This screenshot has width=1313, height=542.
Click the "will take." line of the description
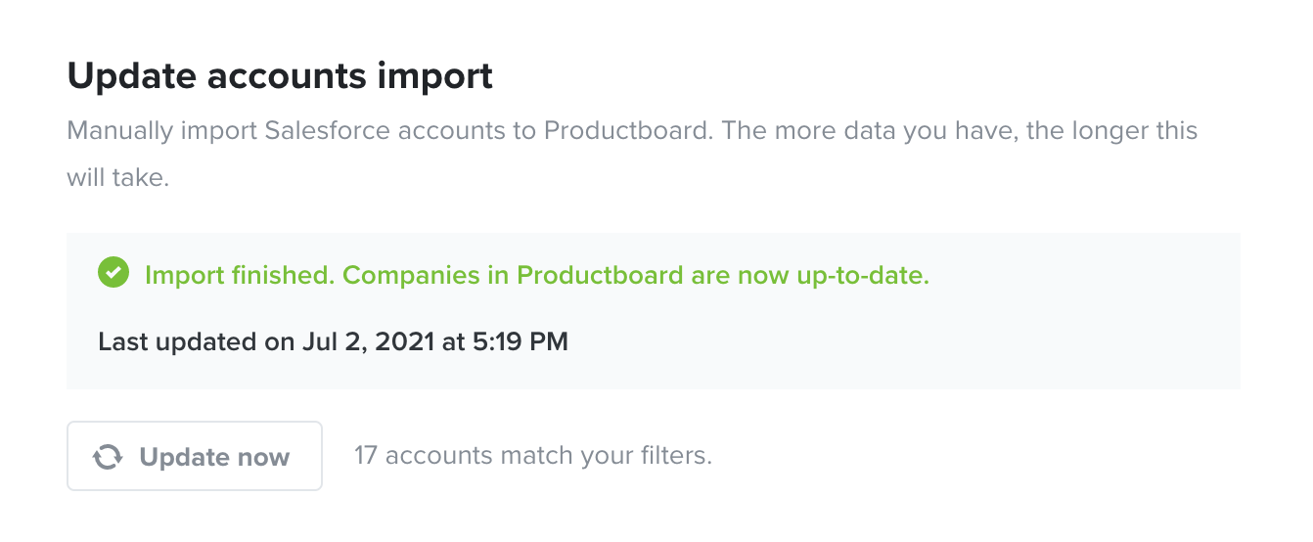pos(118,179)
